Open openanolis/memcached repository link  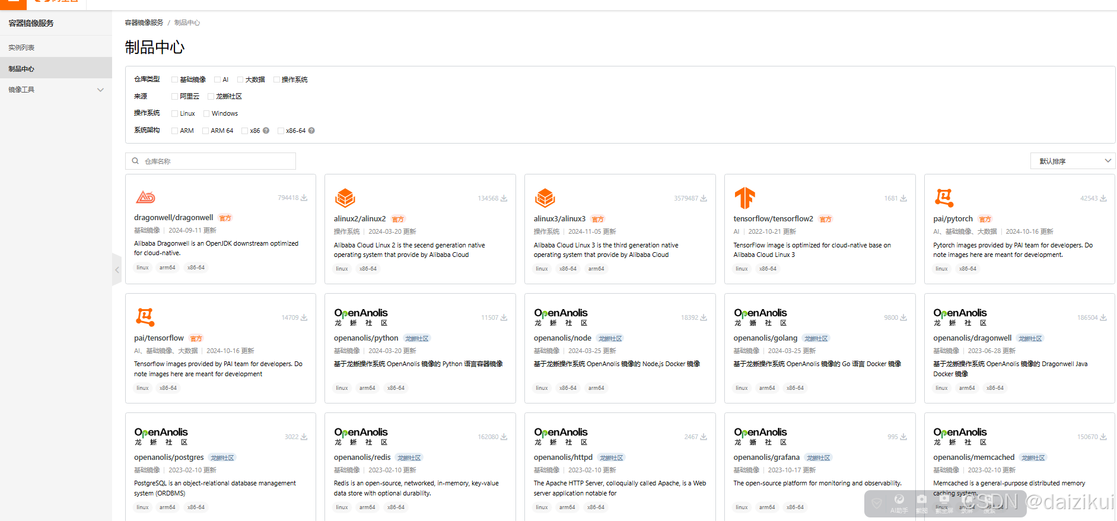point(973,457)
